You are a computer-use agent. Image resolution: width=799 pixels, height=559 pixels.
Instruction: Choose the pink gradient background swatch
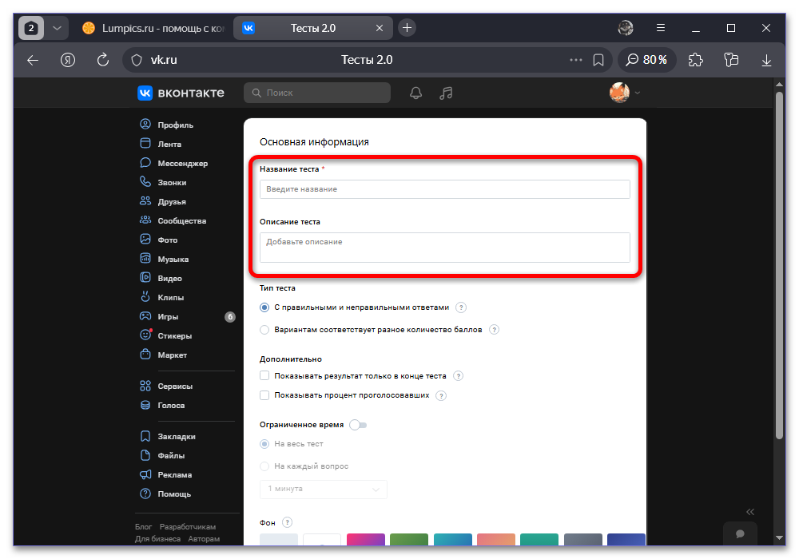366,540
